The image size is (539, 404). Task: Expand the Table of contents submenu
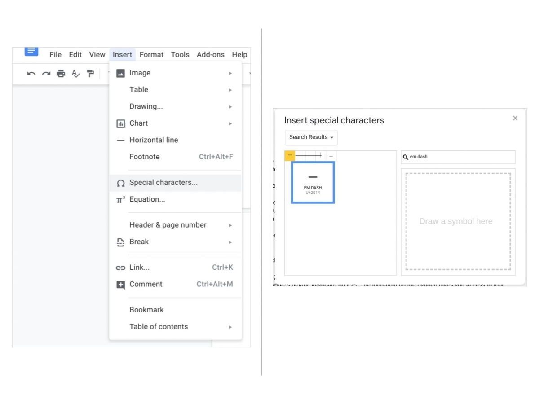click(230, 327)
